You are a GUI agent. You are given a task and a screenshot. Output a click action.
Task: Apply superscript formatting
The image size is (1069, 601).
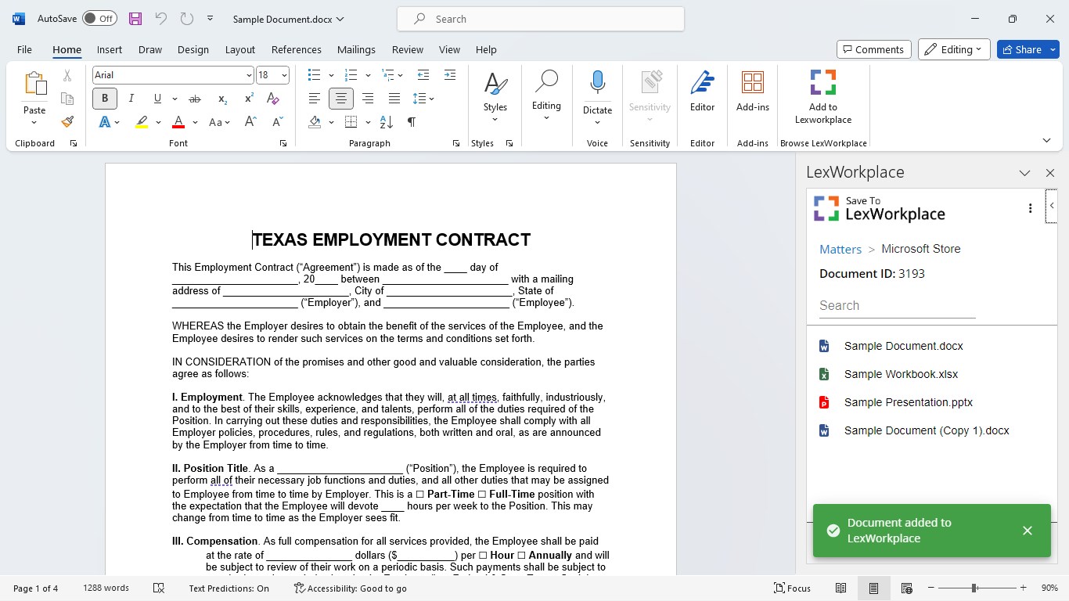[249, 99]
